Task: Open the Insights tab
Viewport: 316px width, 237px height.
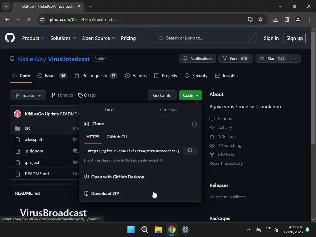Action: coord(226,76)
